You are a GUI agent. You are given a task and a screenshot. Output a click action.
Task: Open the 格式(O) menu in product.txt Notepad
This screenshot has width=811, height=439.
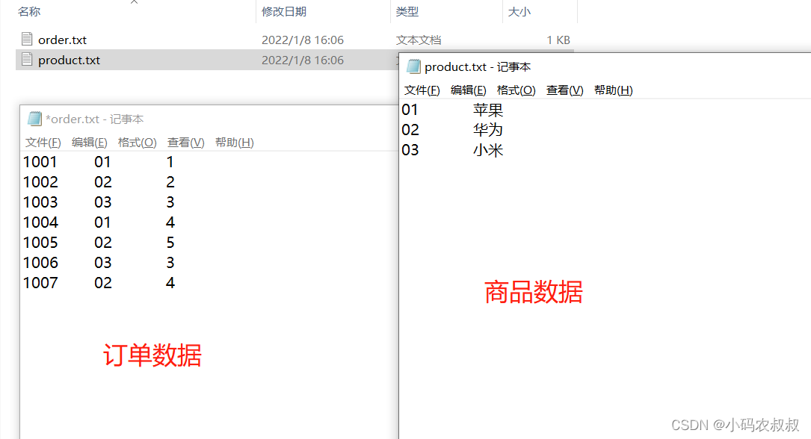click(516, 90)
